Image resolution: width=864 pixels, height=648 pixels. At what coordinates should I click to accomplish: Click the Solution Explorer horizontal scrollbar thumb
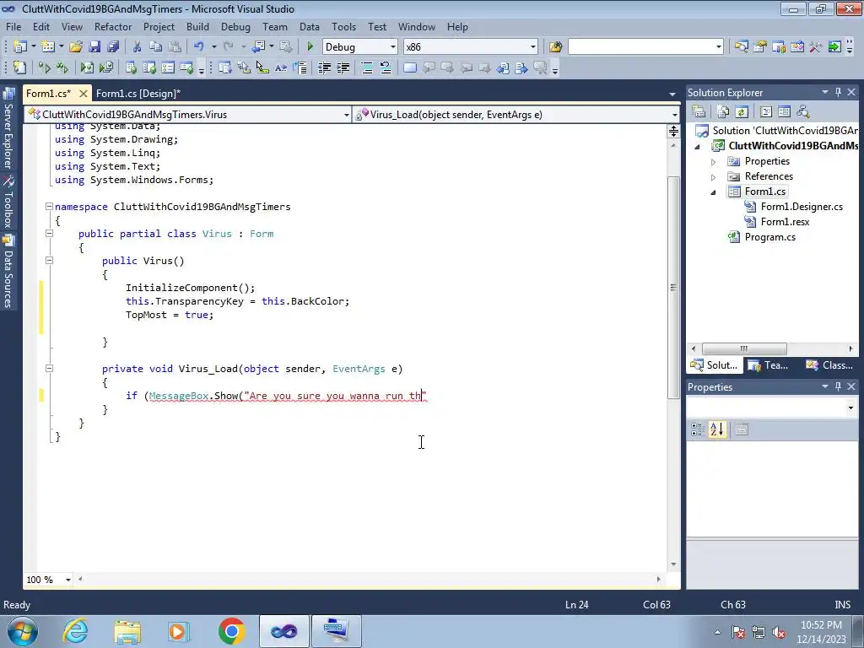click(x=744, y=348)
